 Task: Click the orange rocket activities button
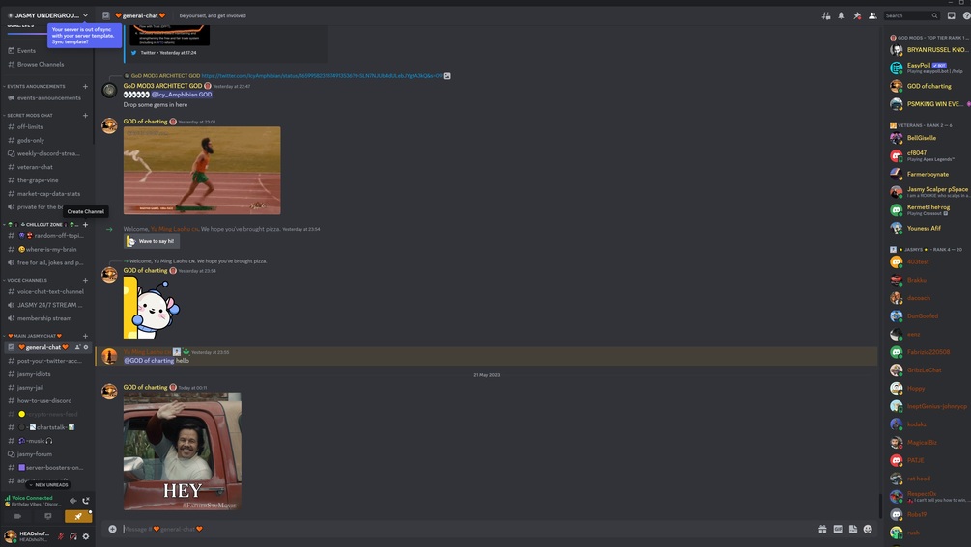[78, 516]
